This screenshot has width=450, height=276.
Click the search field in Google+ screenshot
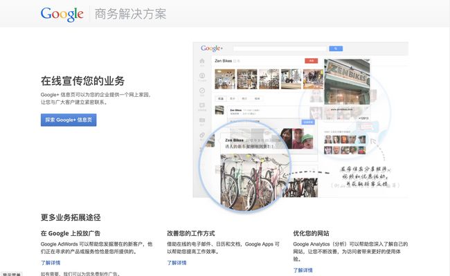pyautogui.click(x=280, y=48)
